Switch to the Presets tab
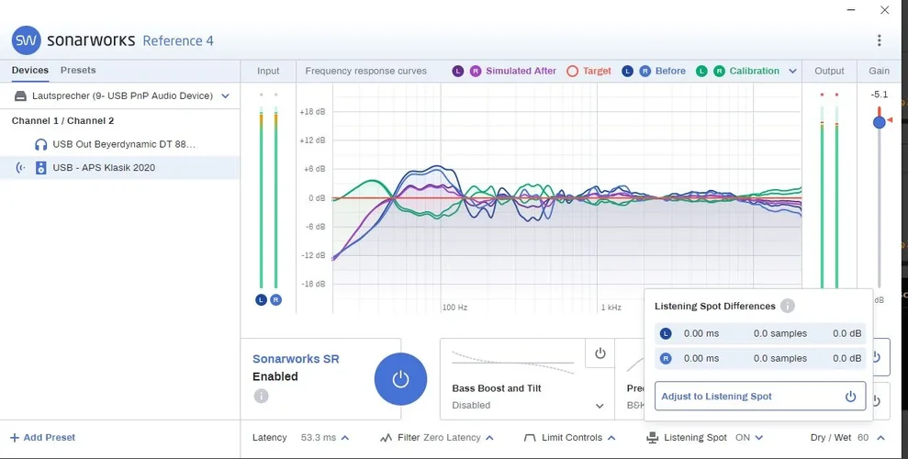Image resolution: width=908 pixels, height=459 pixels. tap(78, 70)
